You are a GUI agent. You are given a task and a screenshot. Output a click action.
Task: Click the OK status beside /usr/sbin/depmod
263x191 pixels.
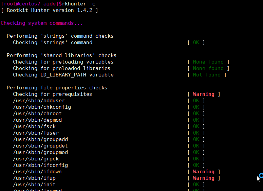tap(196, 120)
